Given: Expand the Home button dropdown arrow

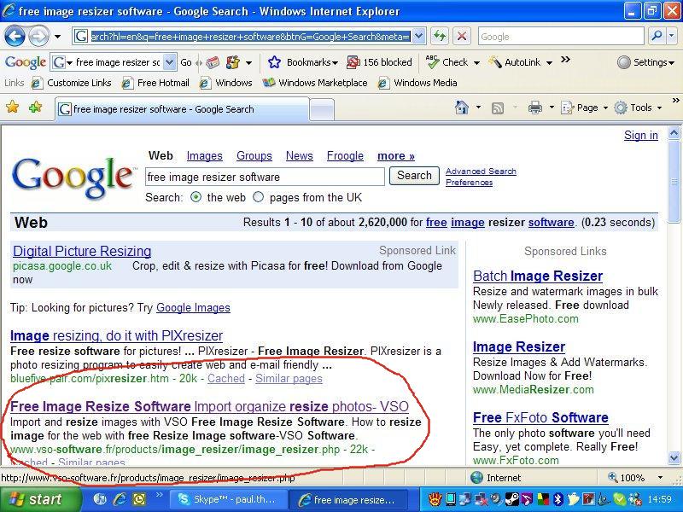Looking at the screenshot, I should click(x=478, y=108).
